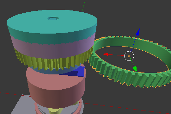Screen dimensions: 171x114
Task: Click the green Y-axis gizmo arrow
Action: point(135,69)
